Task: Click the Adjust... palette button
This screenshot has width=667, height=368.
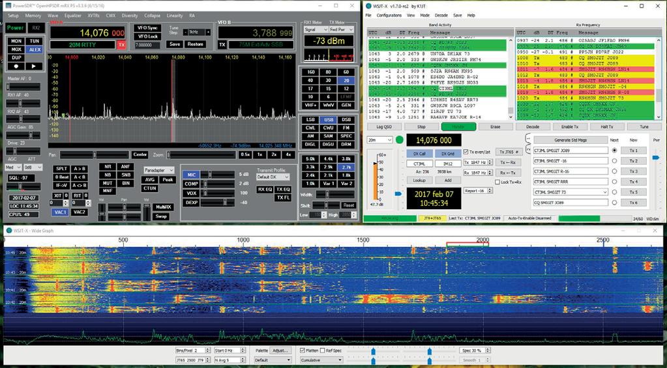Action: (x=280, y=350)
